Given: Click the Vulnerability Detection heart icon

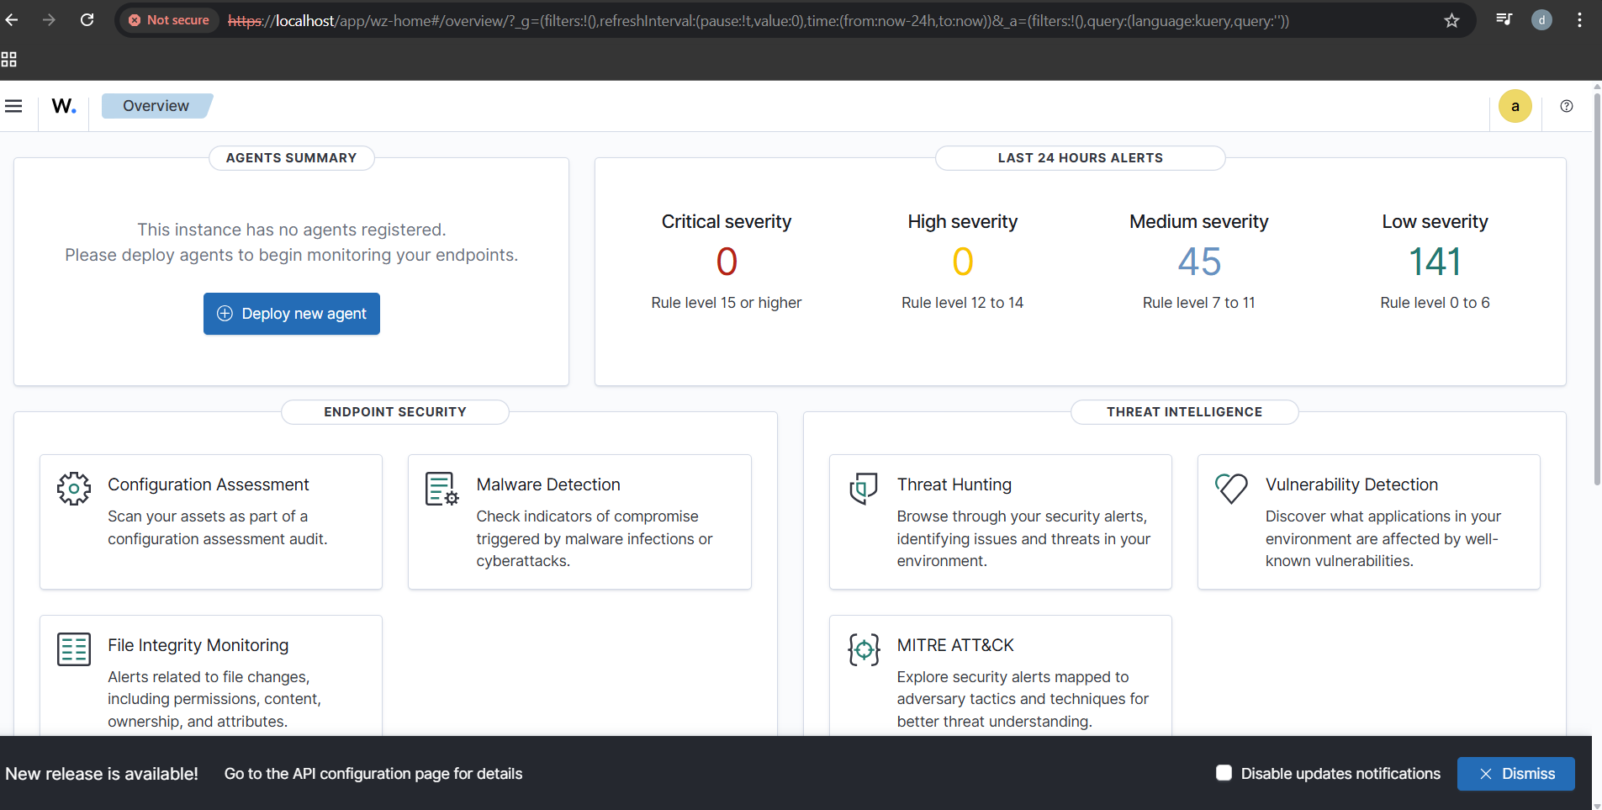Looking at the screenshot, I should point(1231,488).
